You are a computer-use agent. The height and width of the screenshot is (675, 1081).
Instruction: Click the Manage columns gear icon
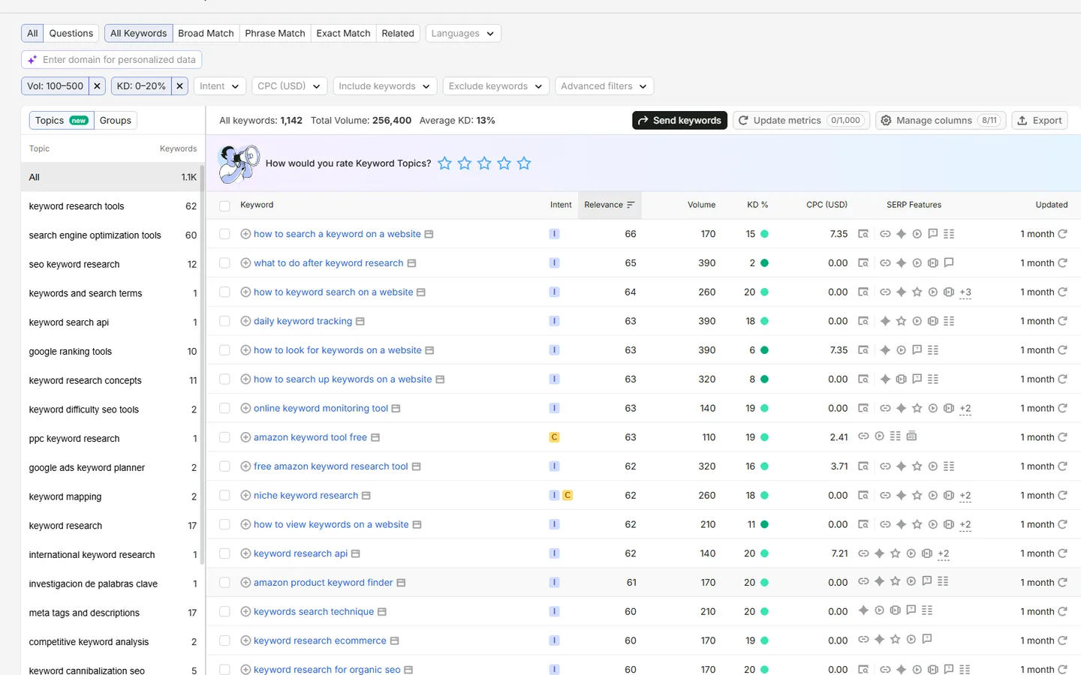[886, 120]
